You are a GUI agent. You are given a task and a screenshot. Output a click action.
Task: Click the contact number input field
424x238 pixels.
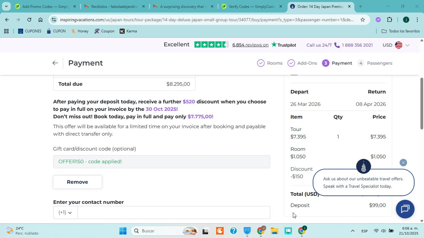174,213
